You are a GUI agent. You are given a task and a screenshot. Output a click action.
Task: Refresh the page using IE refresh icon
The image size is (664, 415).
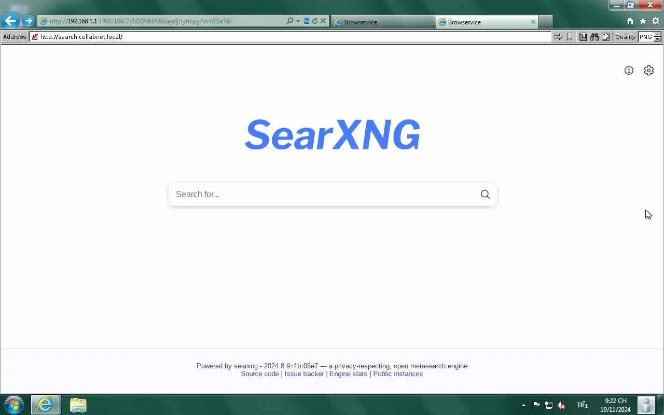tap(314, 21)
